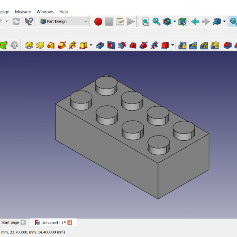This screenshot has height=237, width=237.
Task: Click the Refresh recompute icon
Action: (16, 22)
